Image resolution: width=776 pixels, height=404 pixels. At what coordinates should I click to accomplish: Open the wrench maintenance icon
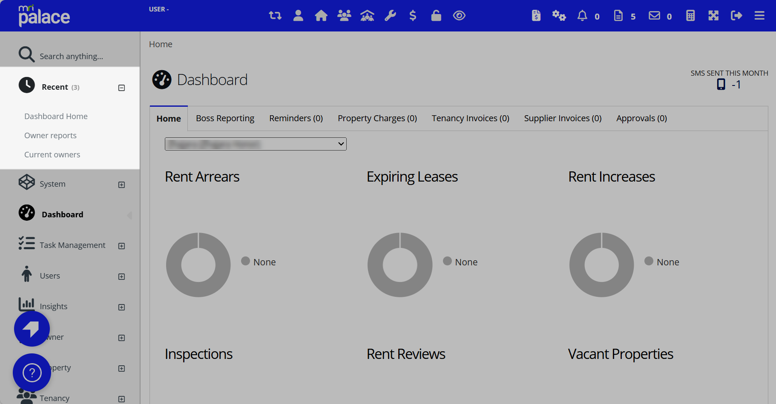[x=390, y=16]
